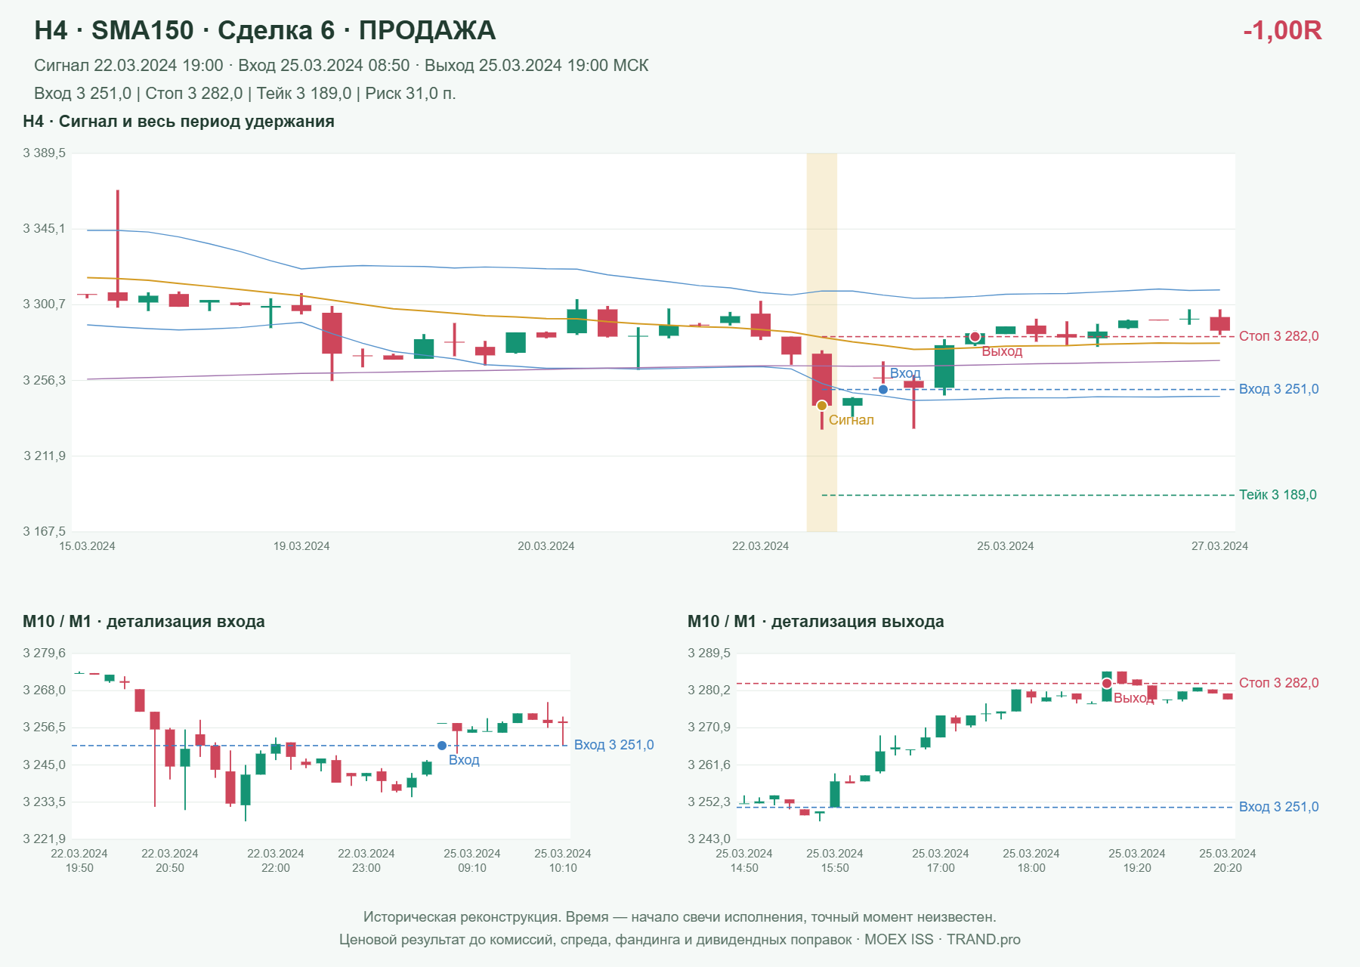Click H4 price axis label "3 300,7"

45,304
